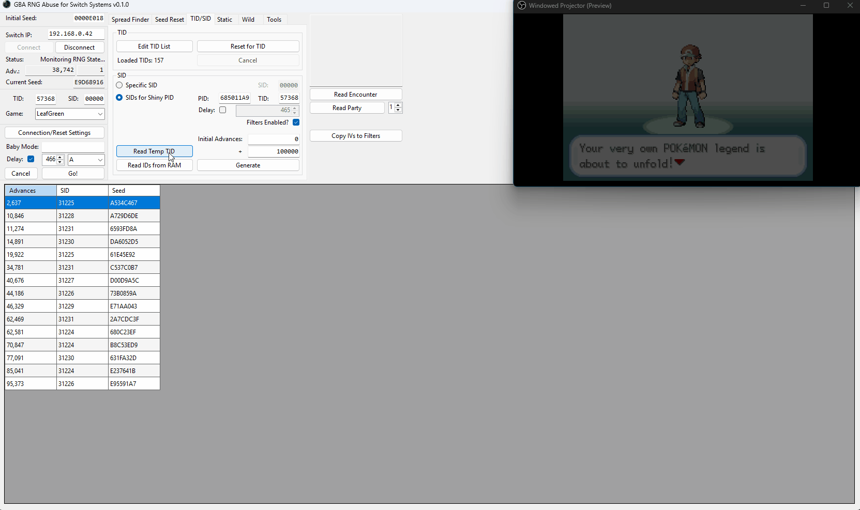
Task: Close the Windowed Projector window
Action: [850, 5]
